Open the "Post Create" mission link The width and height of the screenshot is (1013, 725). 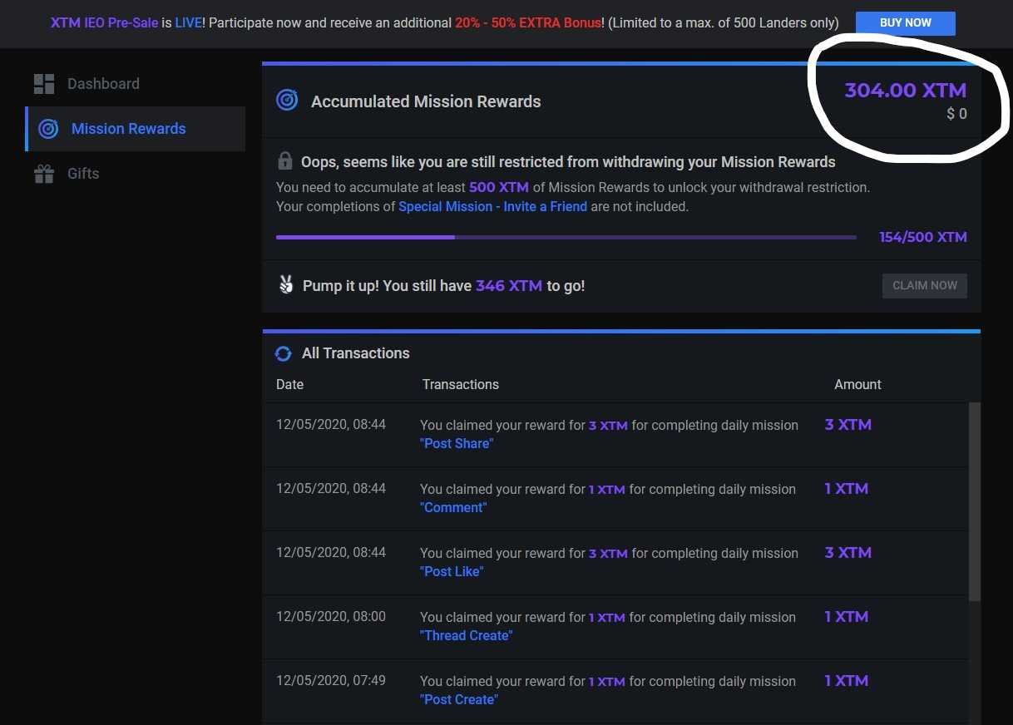[x=459, y=700]
